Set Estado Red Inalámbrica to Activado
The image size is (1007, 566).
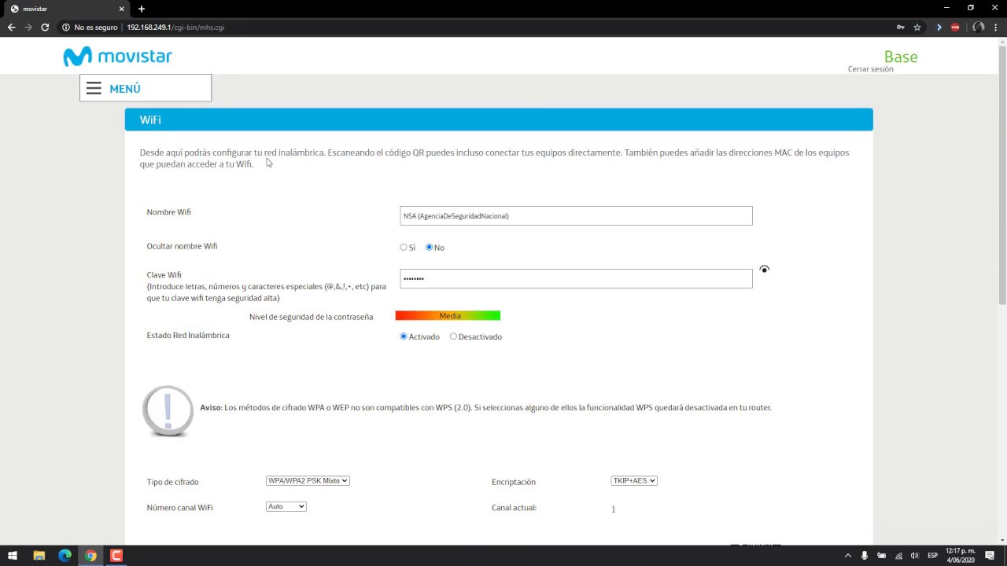pos(404,336)
